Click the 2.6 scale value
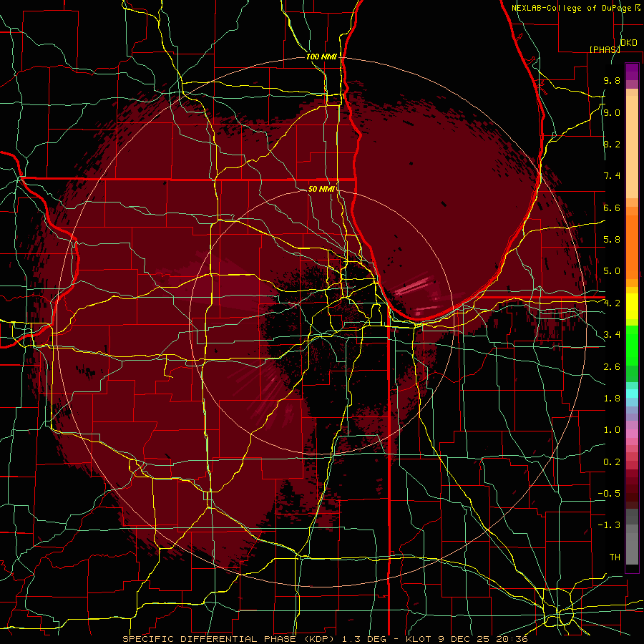The image size is (644, 644). point(612,367)
